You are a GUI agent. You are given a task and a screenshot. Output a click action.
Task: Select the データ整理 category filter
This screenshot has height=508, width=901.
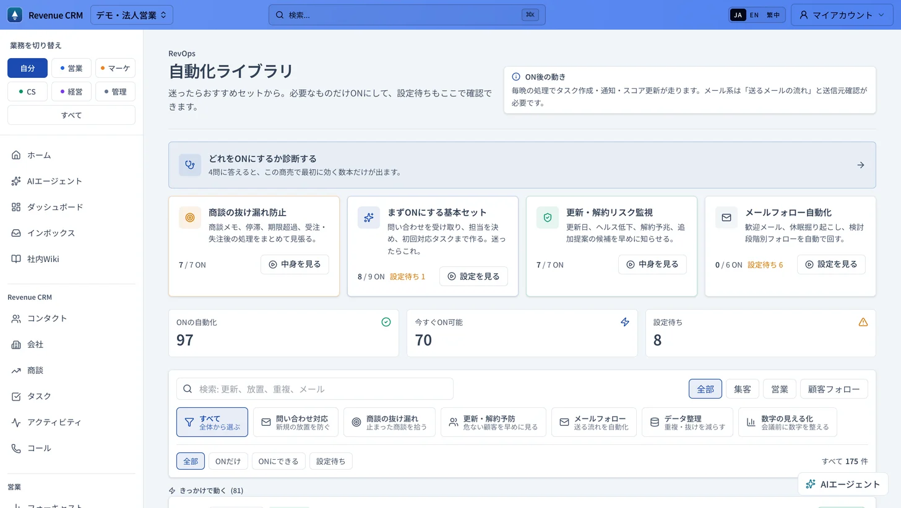click(x=688, y=422)
